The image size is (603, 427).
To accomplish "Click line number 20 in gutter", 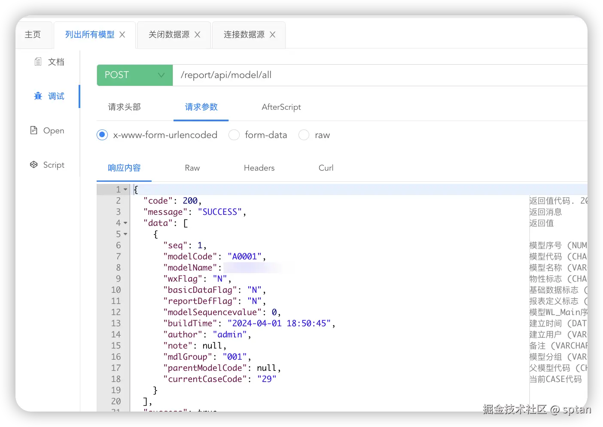I will 116,401.
